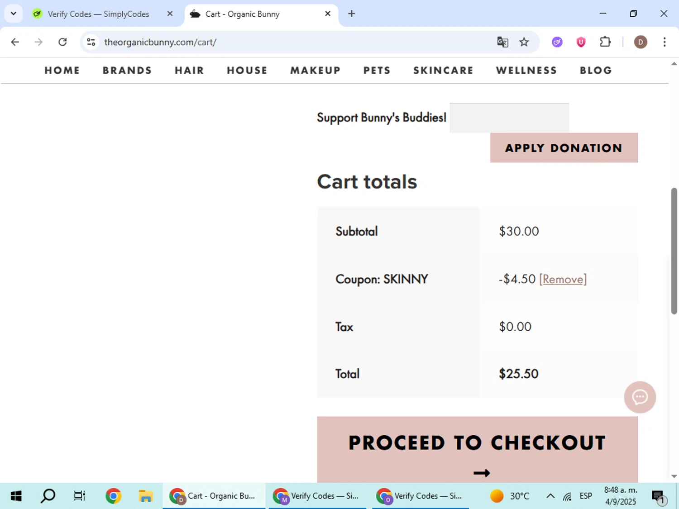Click the address bar URL
This screenshot has width=679, height=509.
pos(160,42)
